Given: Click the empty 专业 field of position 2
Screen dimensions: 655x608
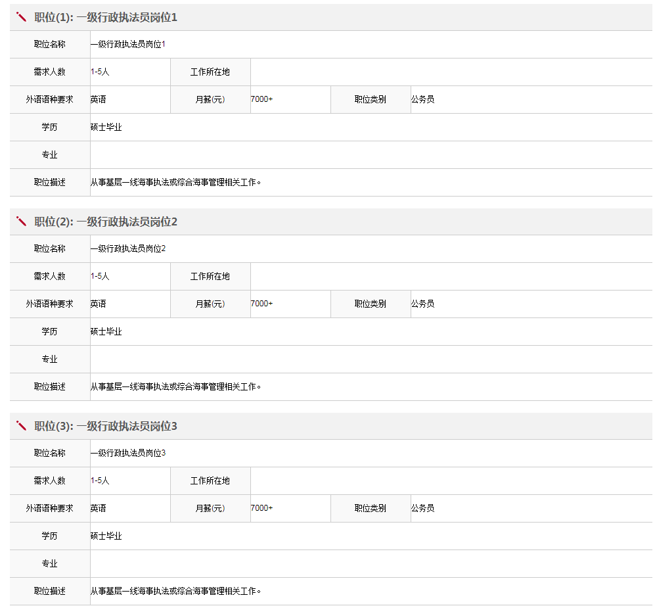Looking at the screenshot, I should coord(263,359).
